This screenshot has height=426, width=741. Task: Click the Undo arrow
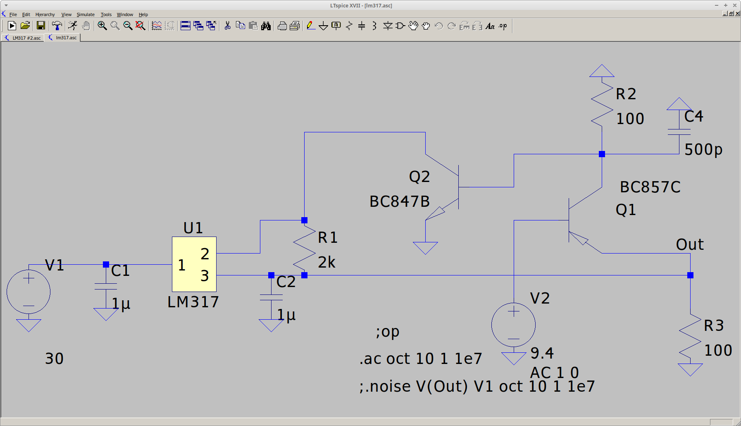click(439, 26)
